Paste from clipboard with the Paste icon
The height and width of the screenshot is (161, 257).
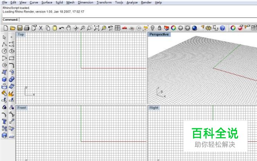pos(55,28)
